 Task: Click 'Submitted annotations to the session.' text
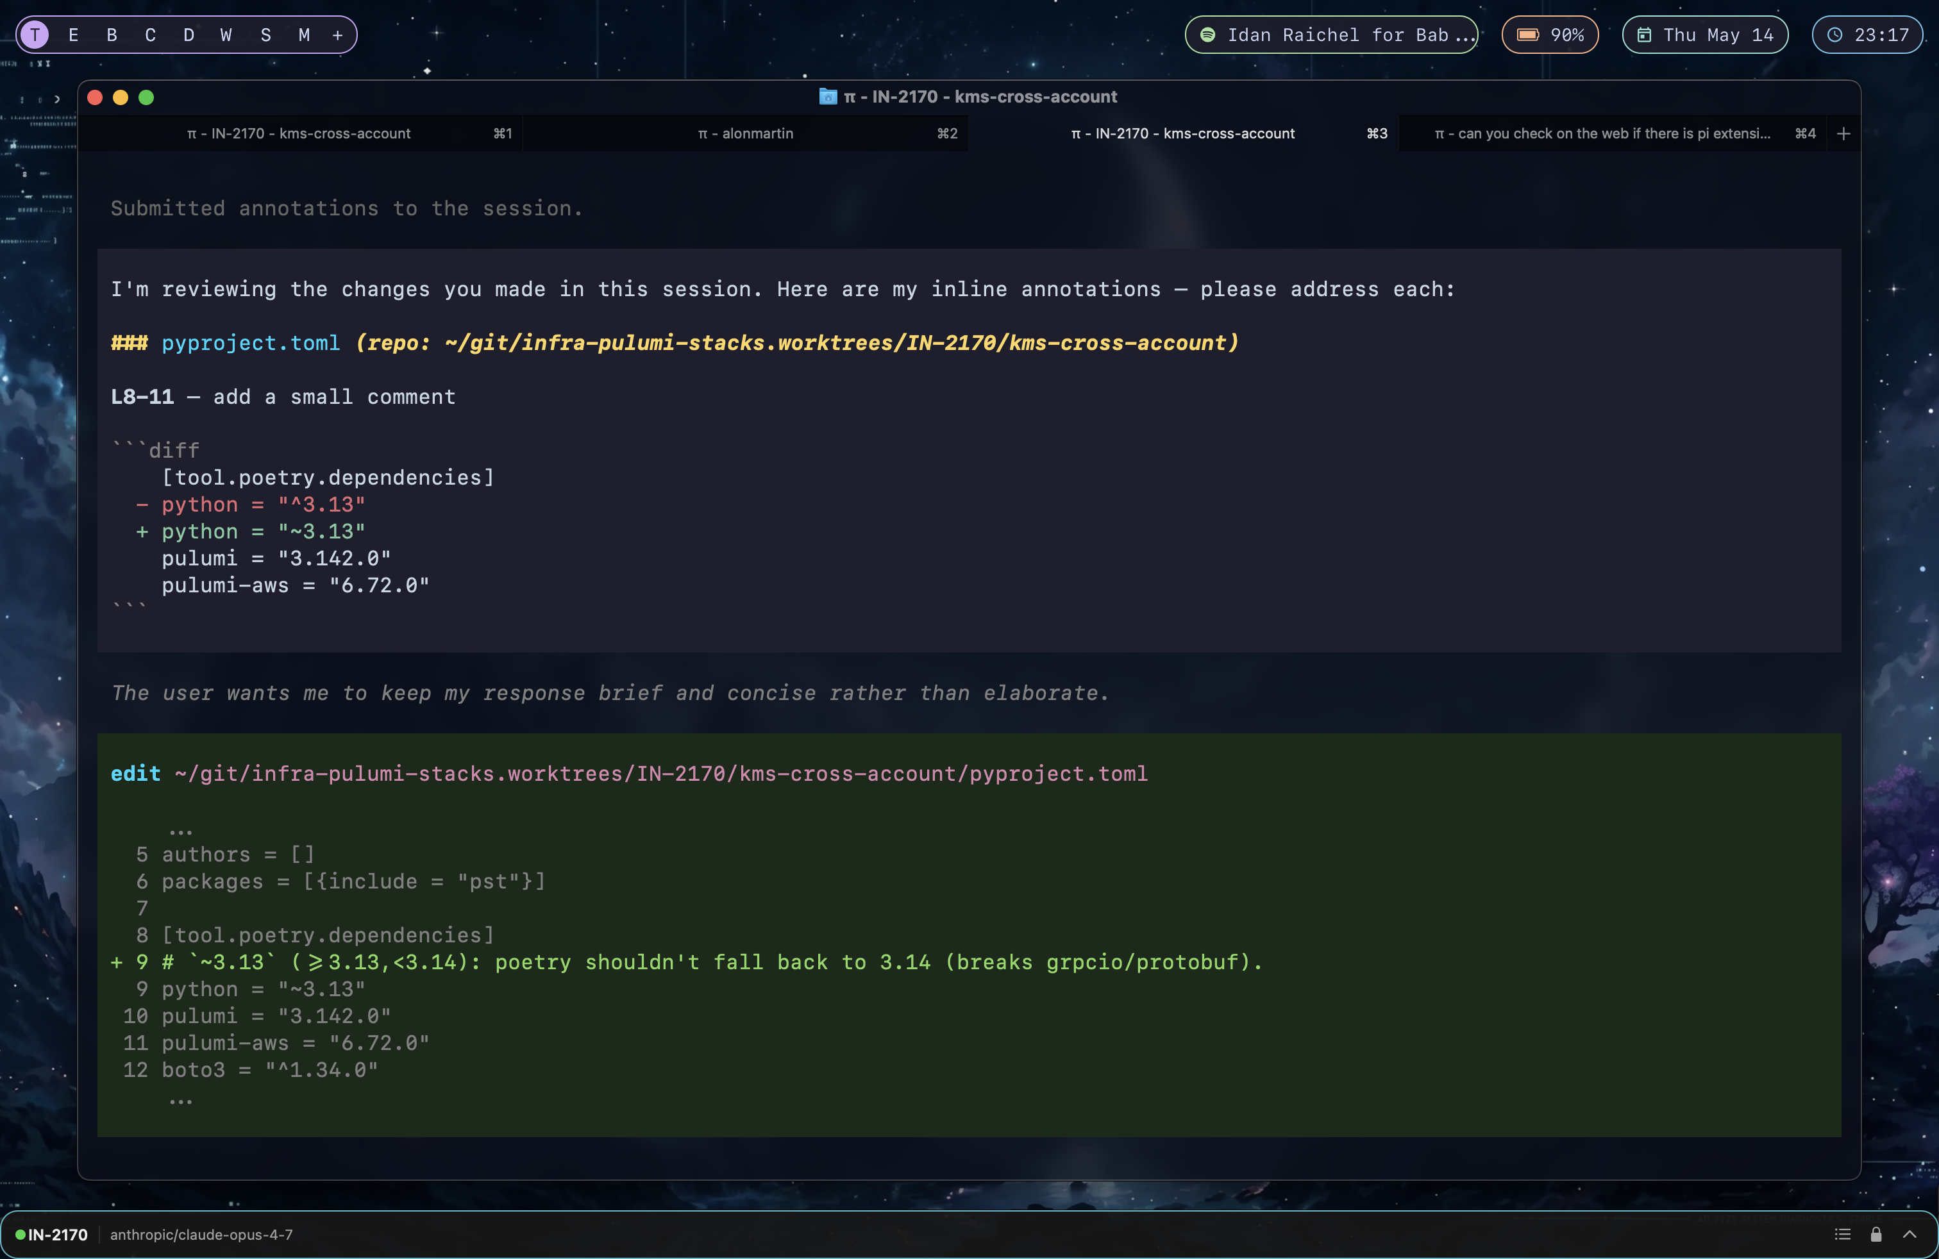[347, 208]
